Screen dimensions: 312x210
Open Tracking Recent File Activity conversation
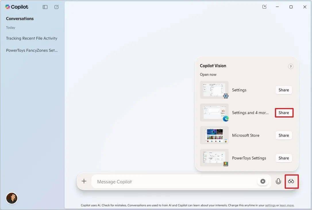point(32,38)
